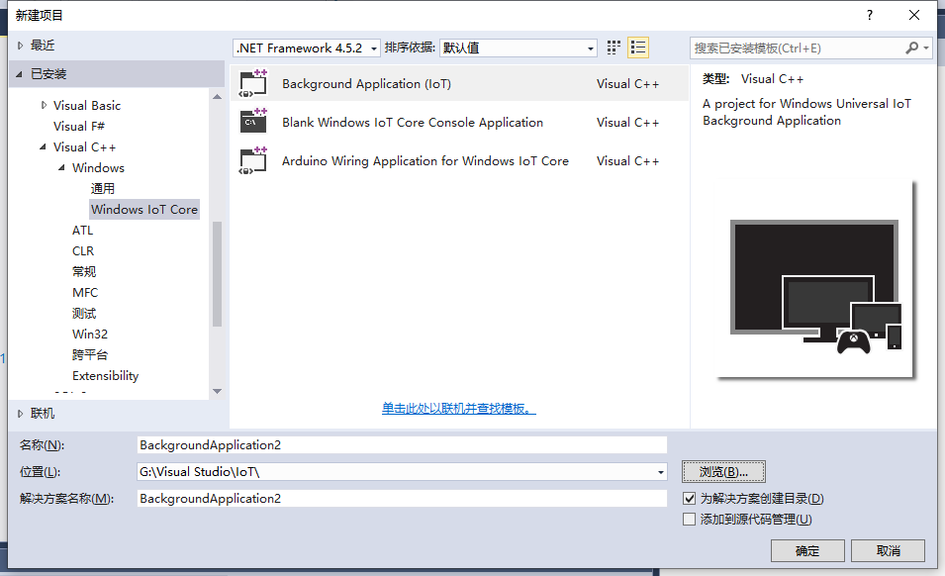Open the help question mark button
945x576 pixels.
[x=869, y=15]
